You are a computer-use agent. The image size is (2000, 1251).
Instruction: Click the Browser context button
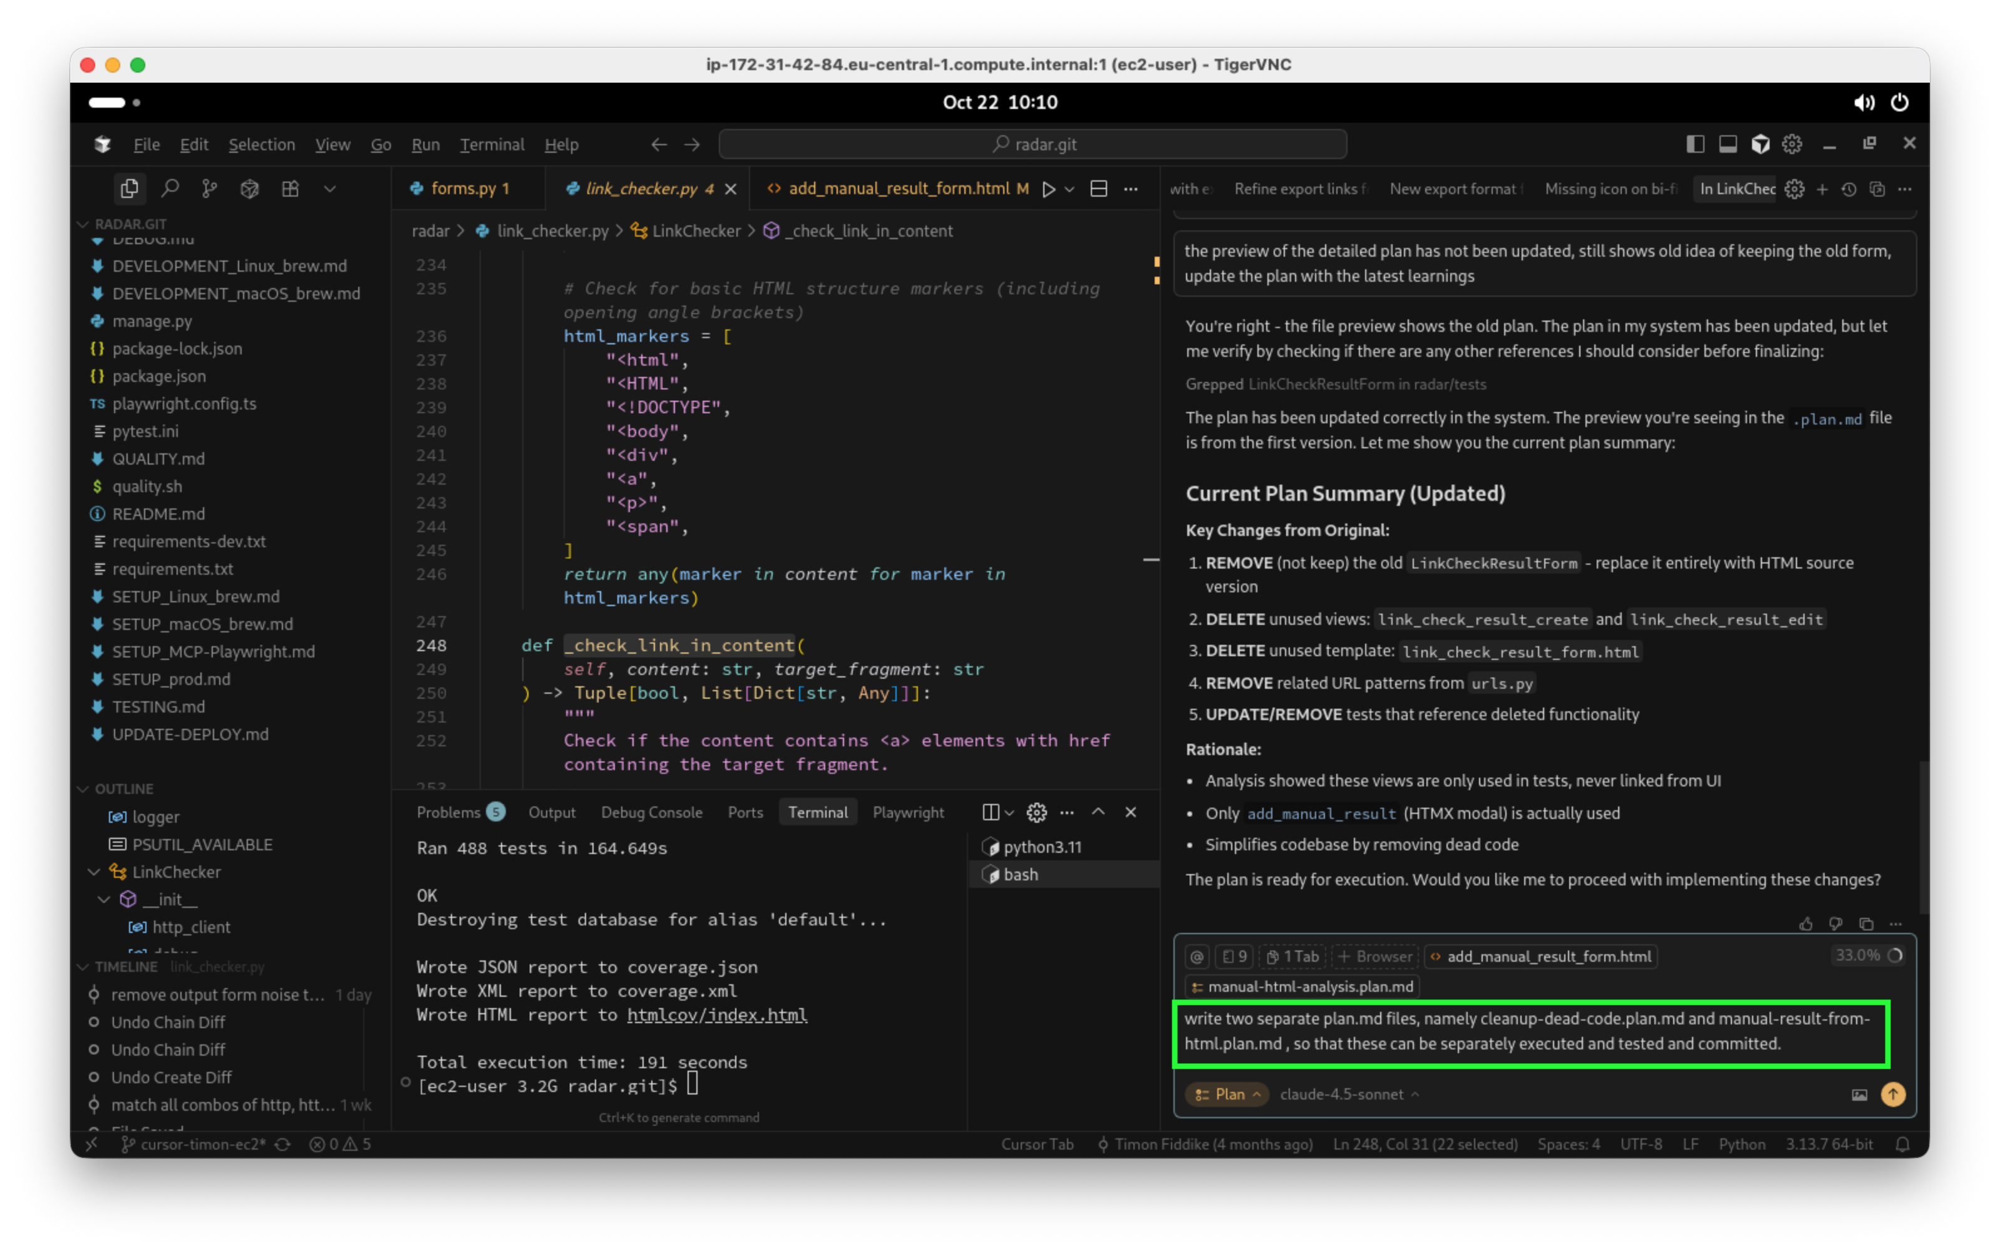click(1375, 957)
